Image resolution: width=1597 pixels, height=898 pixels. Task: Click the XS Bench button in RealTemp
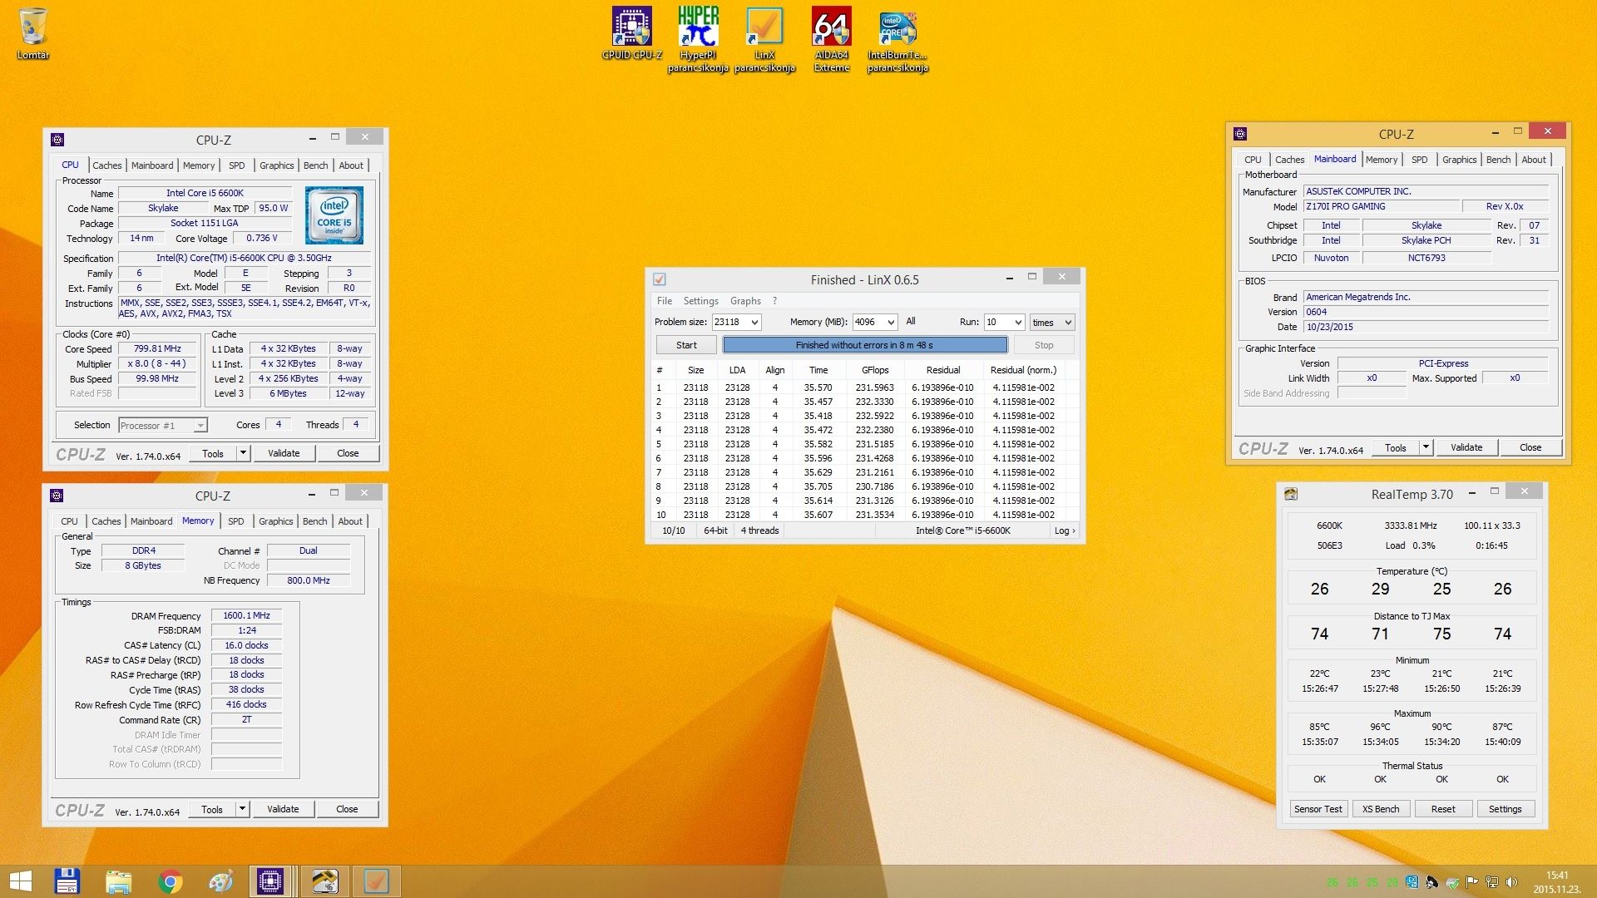(x=1381, y=809)
